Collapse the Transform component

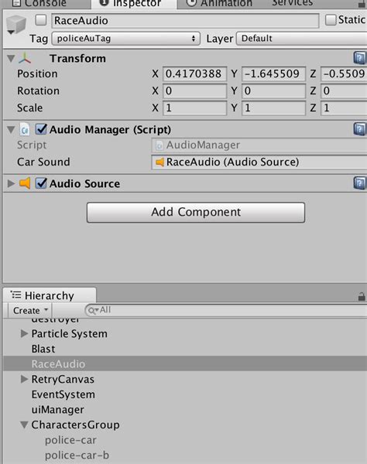11,58
